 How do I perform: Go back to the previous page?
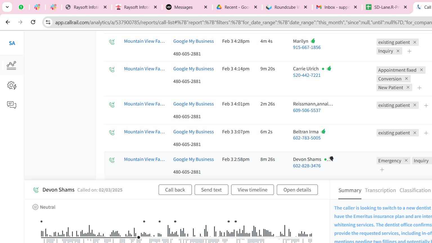(x=8, y=22)
